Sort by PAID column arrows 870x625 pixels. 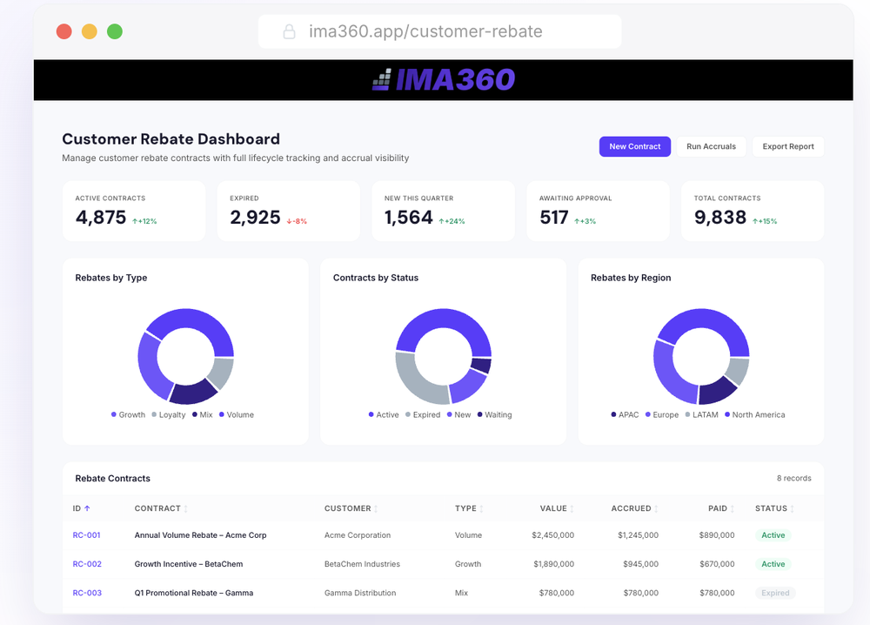[733, 508]
